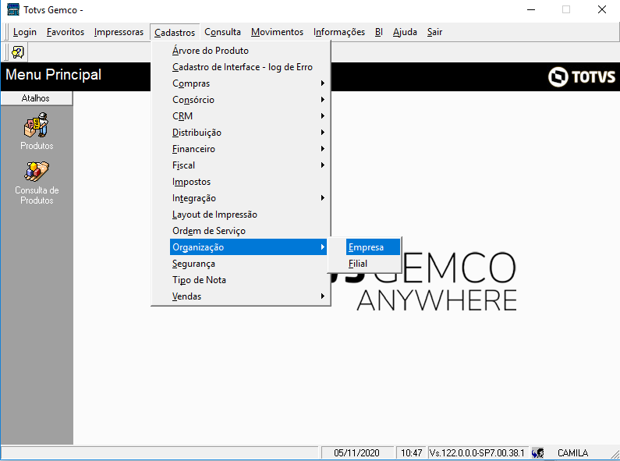This screenshot has width=620, height=461.
Task: Expand the Integração submenu
Action: click(249, 198)
